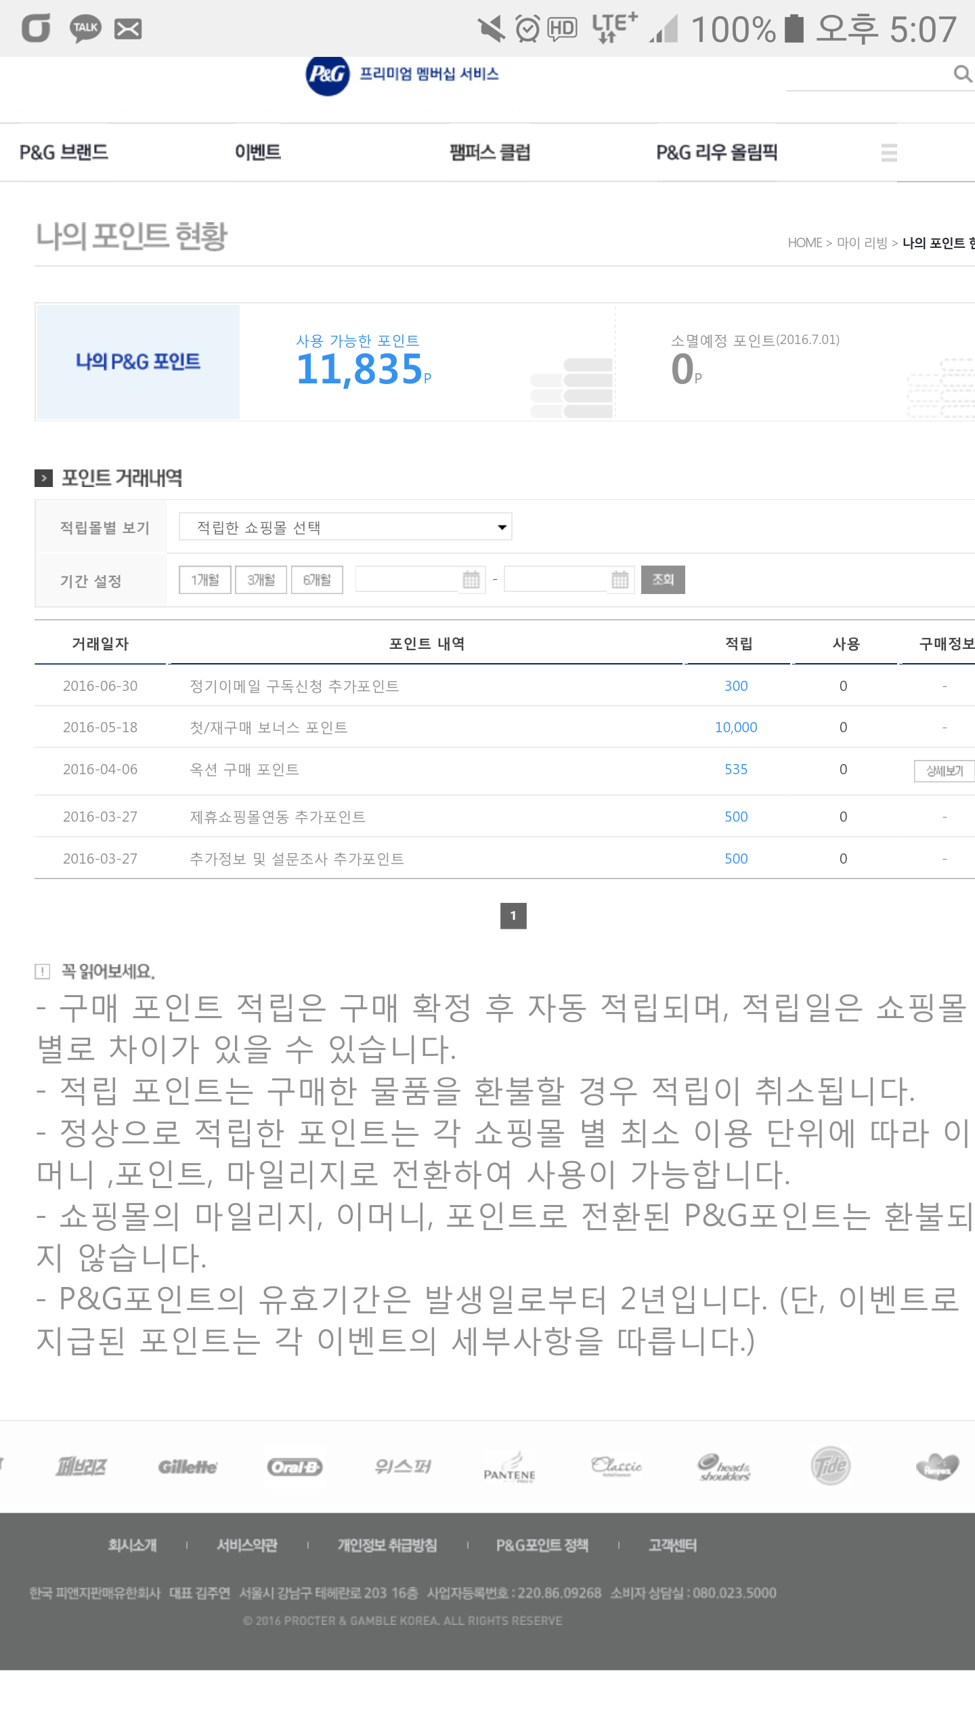
Task: Tap the Tide brand logo
Action: (x=830, y=1466)
